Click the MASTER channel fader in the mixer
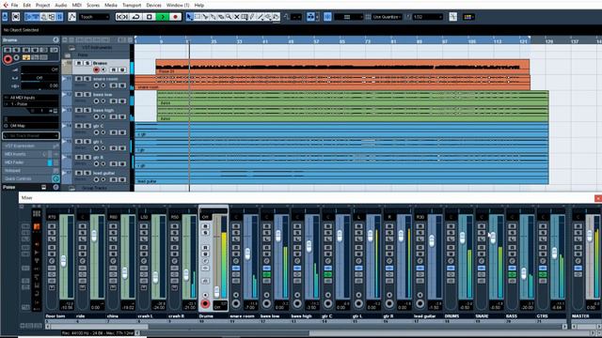This screenshot has height=338, width=602. tap(590, 236)
